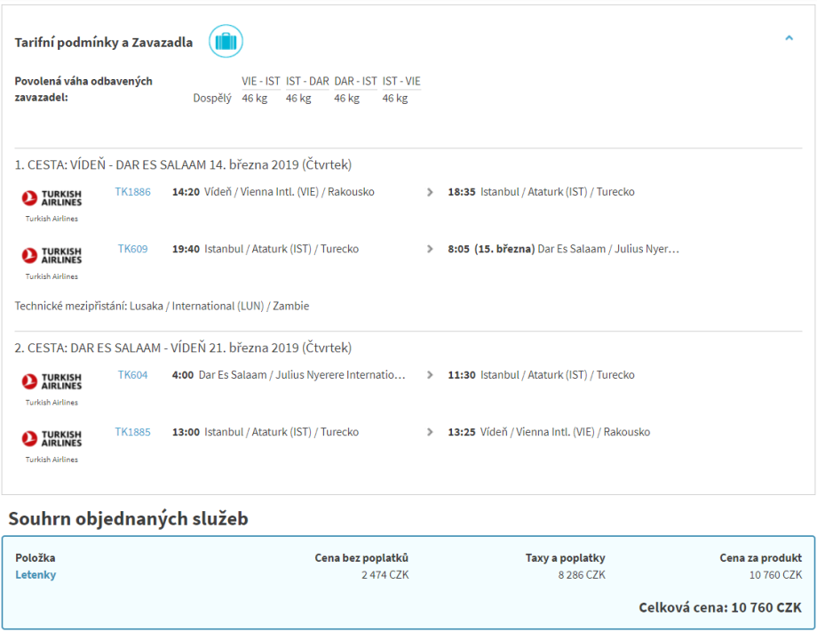Open flight TK1886 details link
Screen dimensions: 817x632
pos(132,192)
